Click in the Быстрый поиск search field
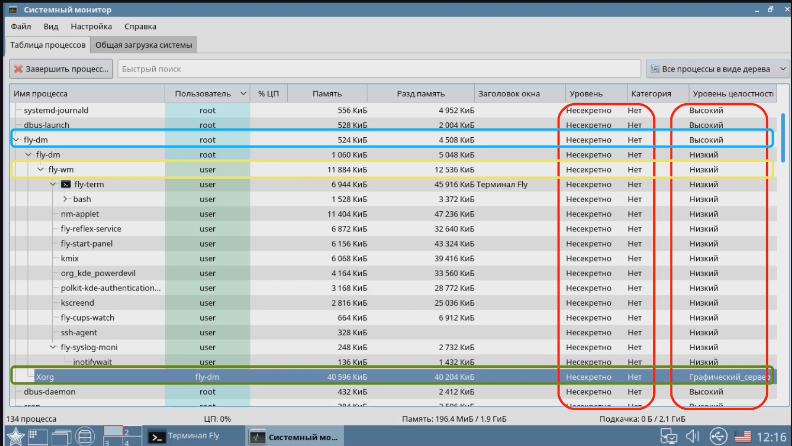The image size is (792, 446). click(379, 69)
